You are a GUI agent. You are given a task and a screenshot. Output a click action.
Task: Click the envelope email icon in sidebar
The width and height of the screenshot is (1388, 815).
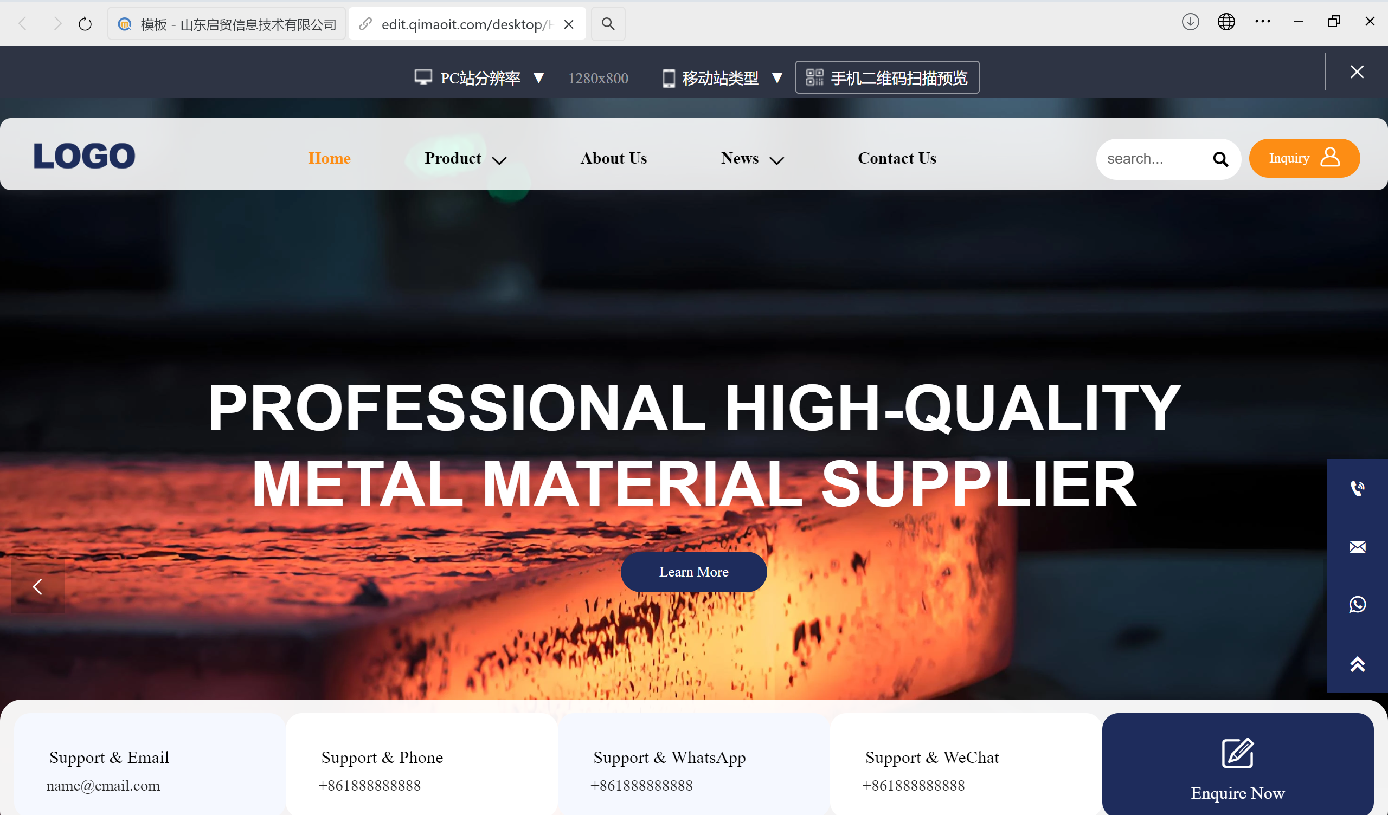pos(1357,547)
